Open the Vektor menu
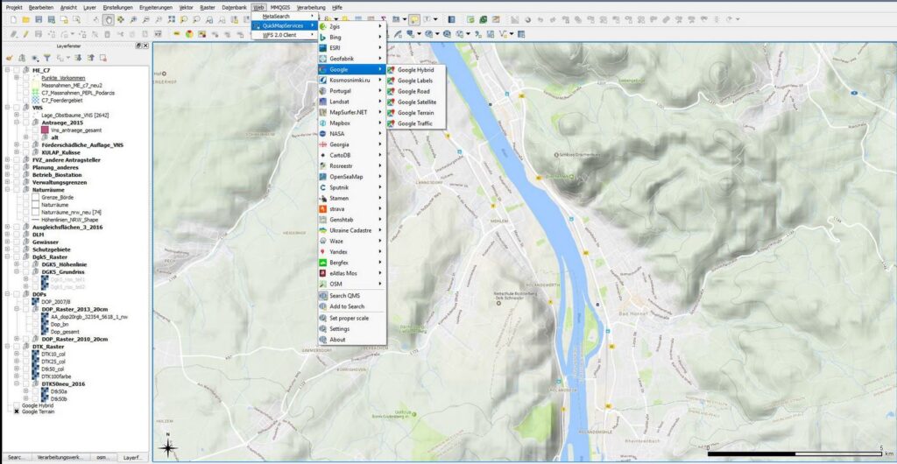Image resolution: width=897 pixels, height=464 pixels. tap(186, 7)
